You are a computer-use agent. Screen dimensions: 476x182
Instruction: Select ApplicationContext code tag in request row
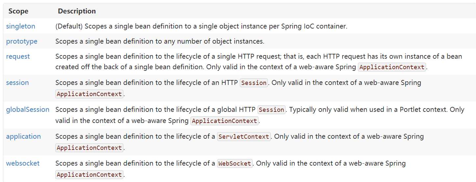[392, 67]
